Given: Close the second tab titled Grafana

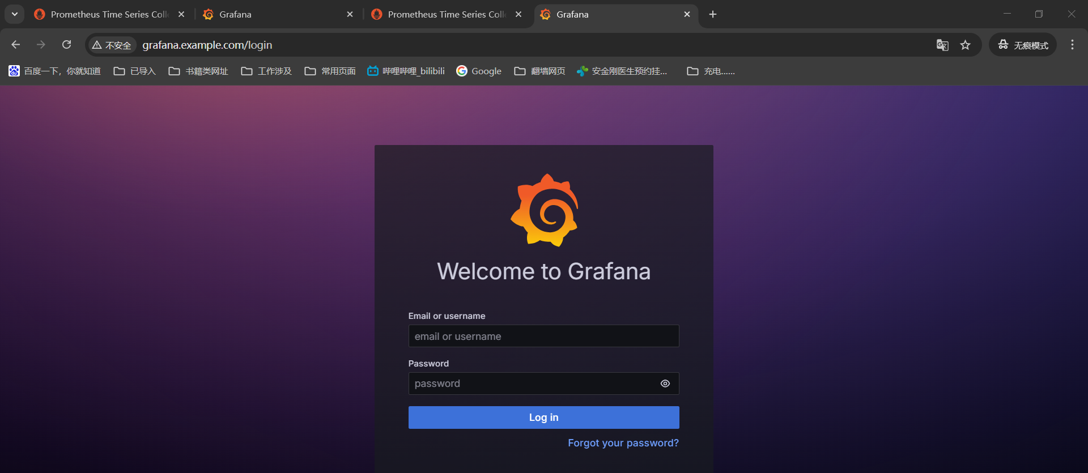Looking at the screenshot, I should [x=350, y=14].
